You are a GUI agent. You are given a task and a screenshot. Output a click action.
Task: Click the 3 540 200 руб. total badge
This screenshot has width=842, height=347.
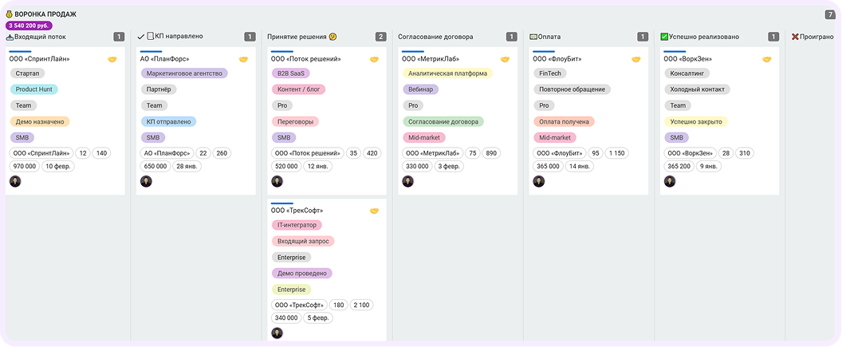point(29,26)
